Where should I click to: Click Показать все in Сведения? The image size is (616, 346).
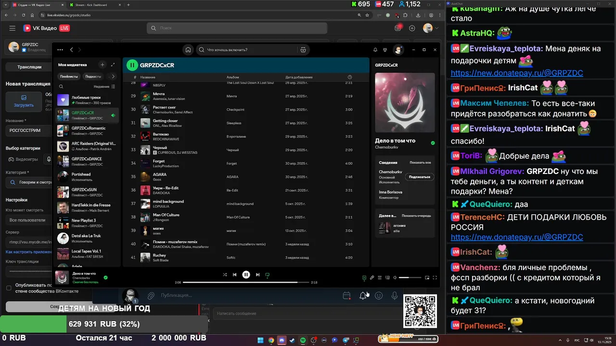pyautogui.click(x=420, y=162)
